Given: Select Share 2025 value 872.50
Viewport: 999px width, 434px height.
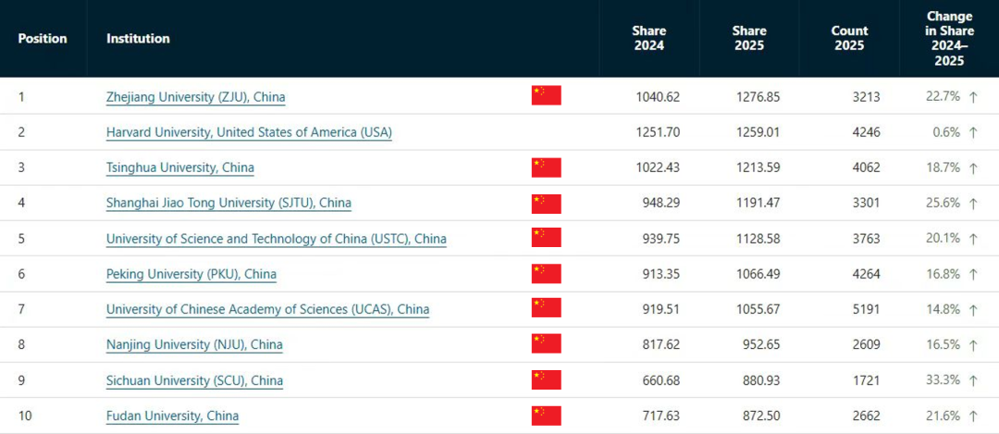Looking at the screenshot, I should pos(761,416).
